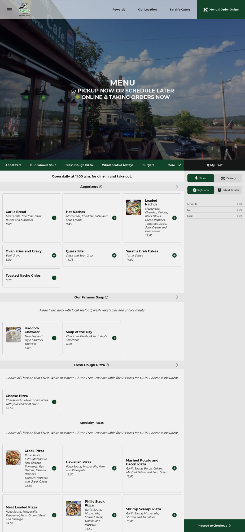245x532 pixels.
Task: Choose Right now order timing
Action: (x=201, y=190)
